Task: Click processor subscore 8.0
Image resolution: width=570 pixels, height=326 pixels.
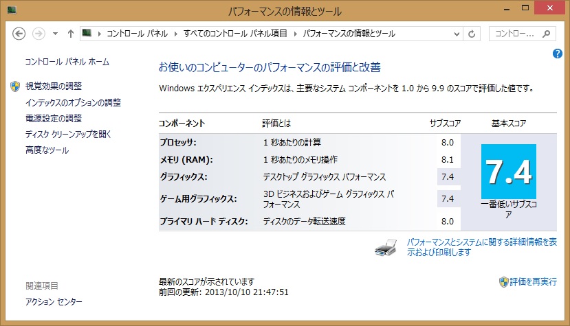Action: tap(448, 143)
